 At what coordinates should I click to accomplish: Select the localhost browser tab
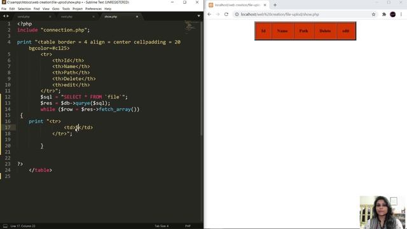(237, 5)
